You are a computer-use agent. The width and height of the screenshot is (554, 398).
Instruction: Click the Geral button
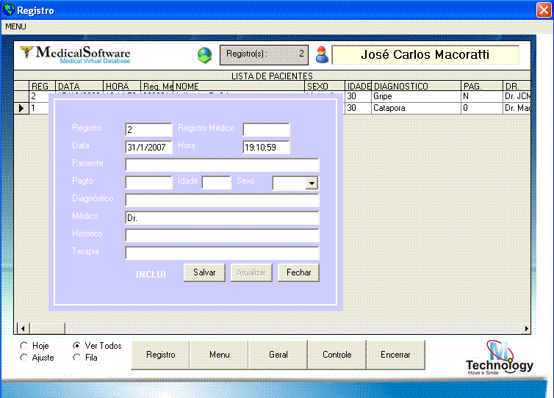pyautogui.click(x=278, y=355)
